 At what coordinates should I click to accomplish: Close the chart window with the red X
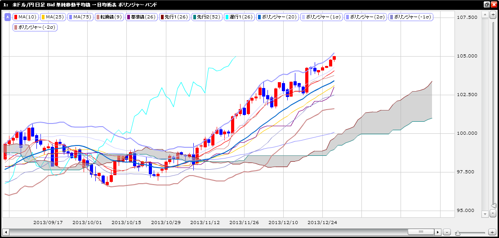coord(494,4)
